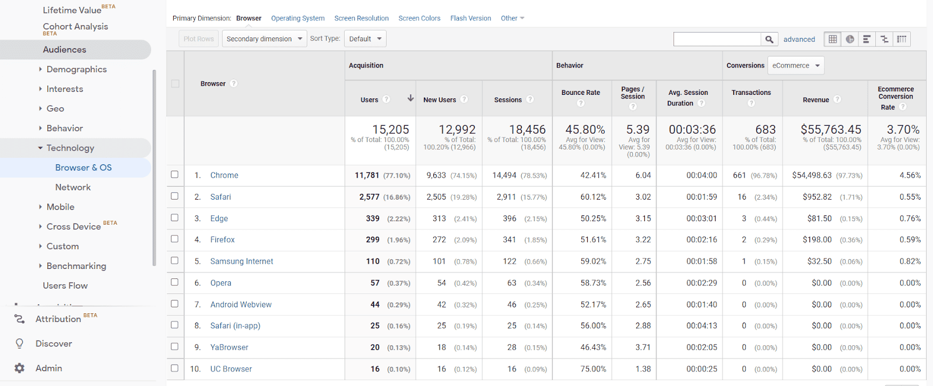
Task: Select the comparison view icon
Action: pyautogui.click(x=884, y=39)
